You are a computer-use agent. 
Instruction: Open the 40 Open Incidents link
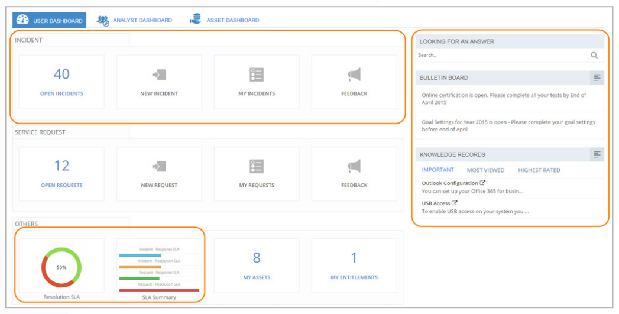click(61, 82)
